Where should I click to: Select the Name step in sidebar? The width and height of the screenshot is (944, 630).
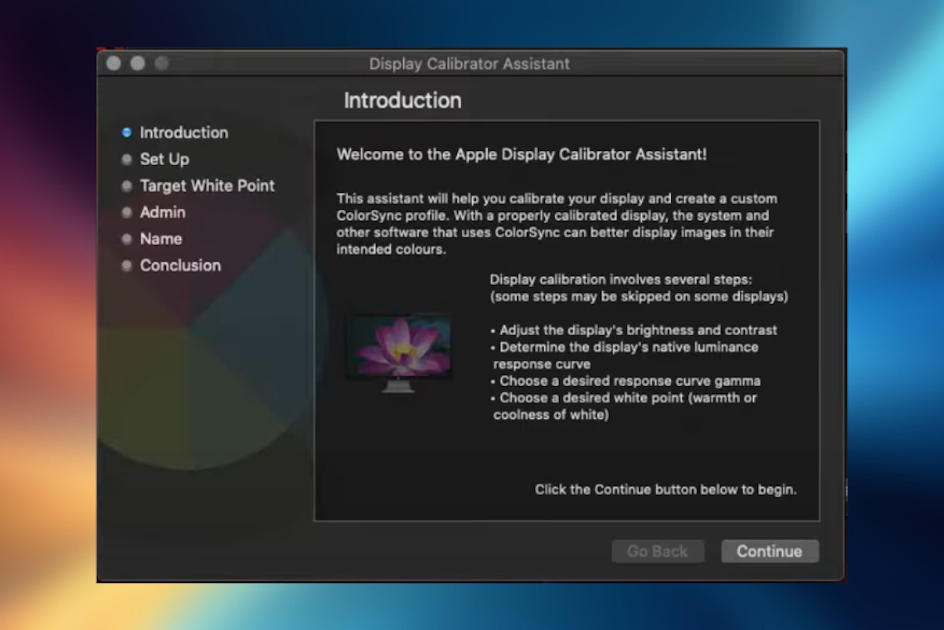tap(161, 239)
